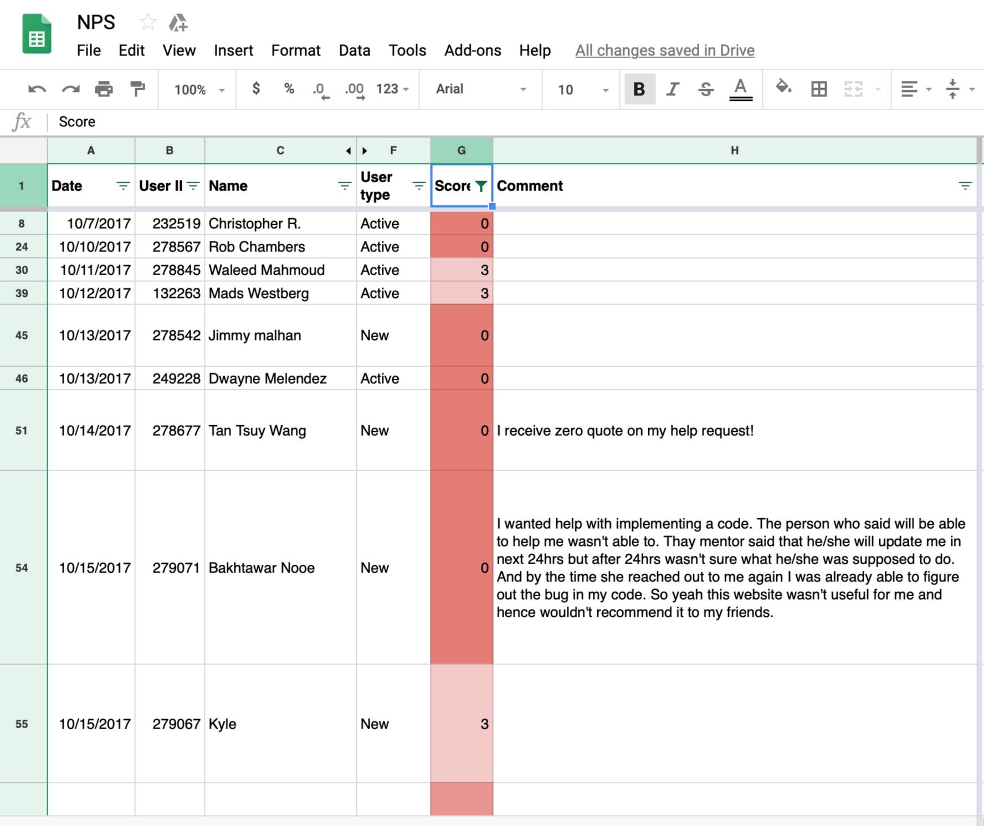Expand hidden columns using left arrow
The image size is (984, 826).
(x=348, y=151)
